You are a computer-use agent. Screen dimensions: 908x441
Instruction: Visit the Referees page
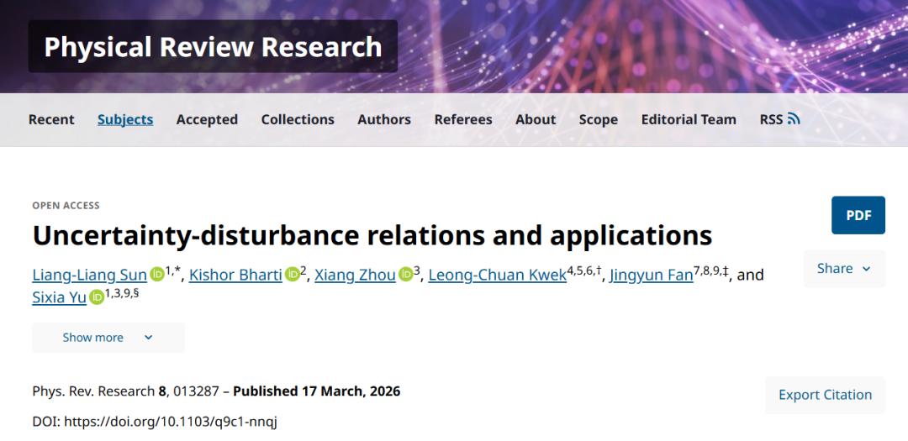point(463,119)
